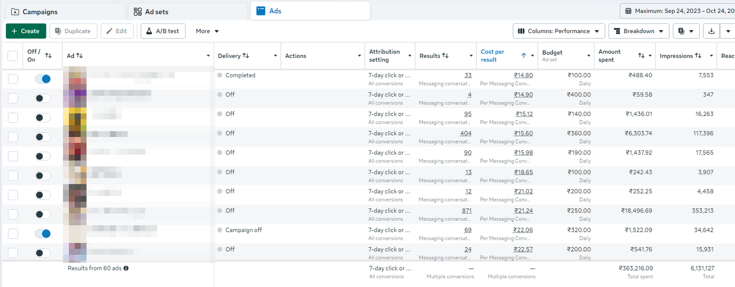Click the calendar icon in the date range
This screenshot has width=735, height=287.
pyautogui.click(x=628, y=11)
